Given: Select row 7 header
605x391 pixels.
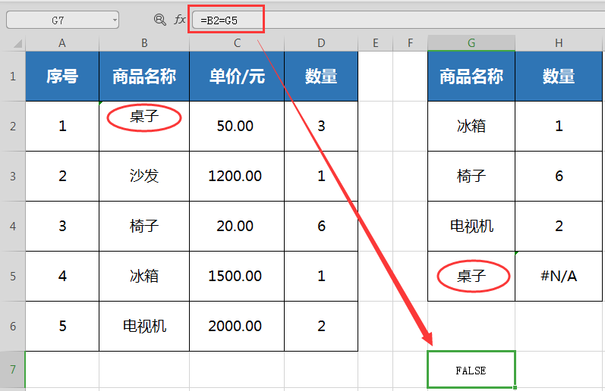Looking at the screenshot, I should click(13, 370).
